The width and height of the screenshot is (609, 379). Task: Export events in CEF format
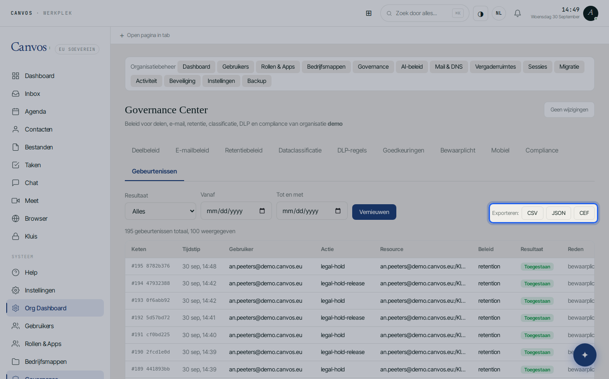tap(584, 213)
